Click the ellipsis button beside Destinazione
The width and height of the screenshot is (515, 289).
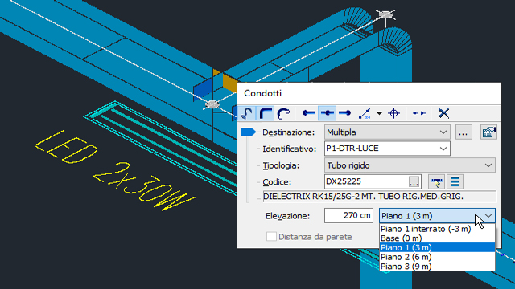tap(463, 132)
